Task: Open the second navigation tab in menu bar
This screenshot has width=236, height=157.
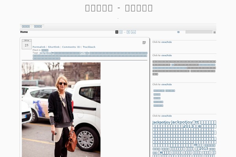Action: point(38,26)
